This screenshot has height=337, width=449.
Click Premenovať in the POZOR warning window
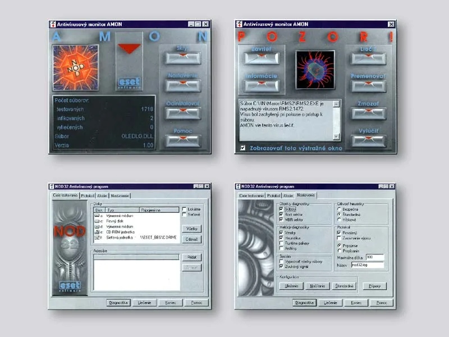369,86
